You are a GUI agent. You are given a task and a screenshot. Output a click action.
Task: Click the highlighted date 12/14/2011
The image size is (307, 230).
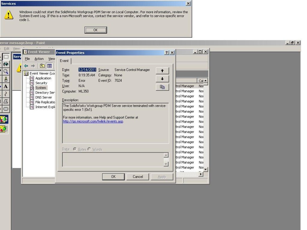[x=87, y=70]
